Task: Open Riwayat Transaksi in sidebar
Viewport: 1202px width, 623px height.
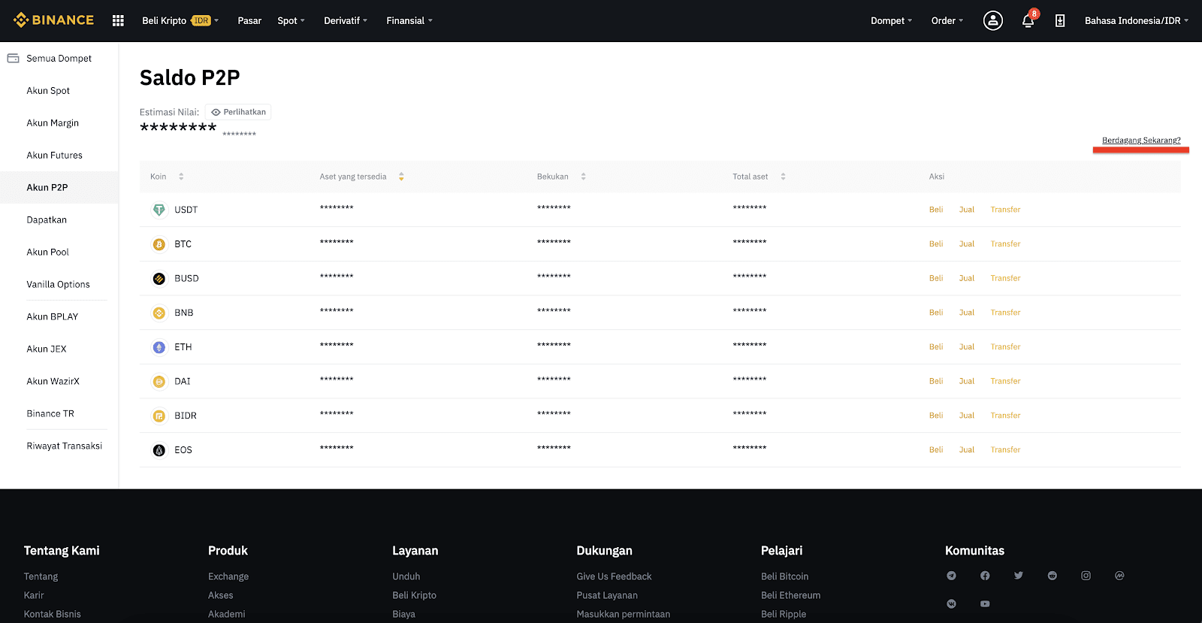Action: [x=65, y=446]
